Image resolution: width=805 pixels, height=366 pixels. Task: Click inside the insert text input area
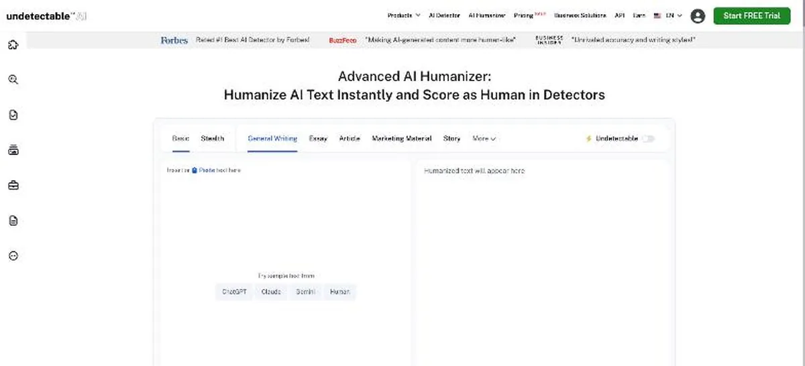click(x=285, y=261)
